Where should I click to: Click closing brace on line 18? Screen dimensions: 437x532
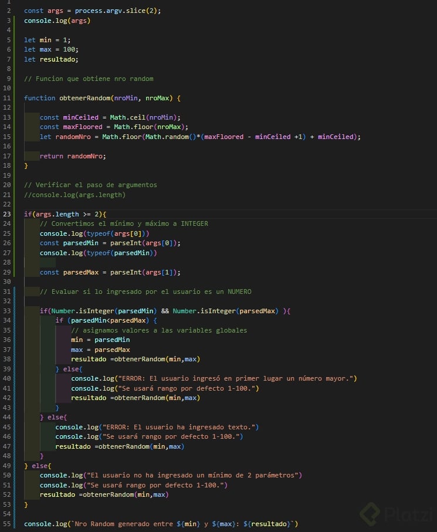point(26,165)
